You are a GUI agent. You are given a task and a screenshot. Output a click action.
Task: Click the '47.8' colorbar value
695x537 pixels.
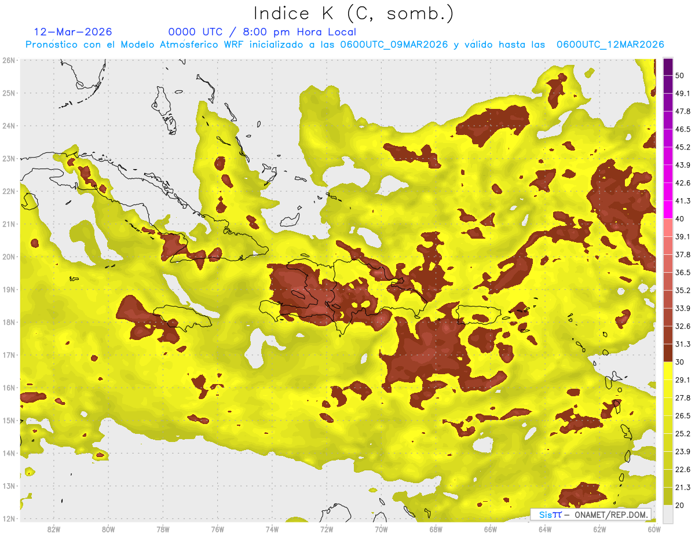(x=683, y=111)
